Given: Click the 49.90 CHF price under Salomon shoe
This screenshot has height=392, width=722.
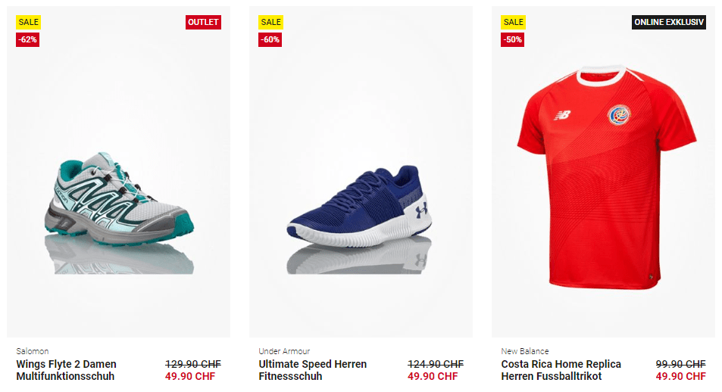Looking at the screenshot, I should pyautogui.click(x=190, y=376).
